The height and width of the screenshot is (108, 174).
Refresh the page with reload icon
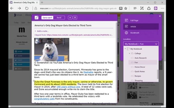point(27,8)
